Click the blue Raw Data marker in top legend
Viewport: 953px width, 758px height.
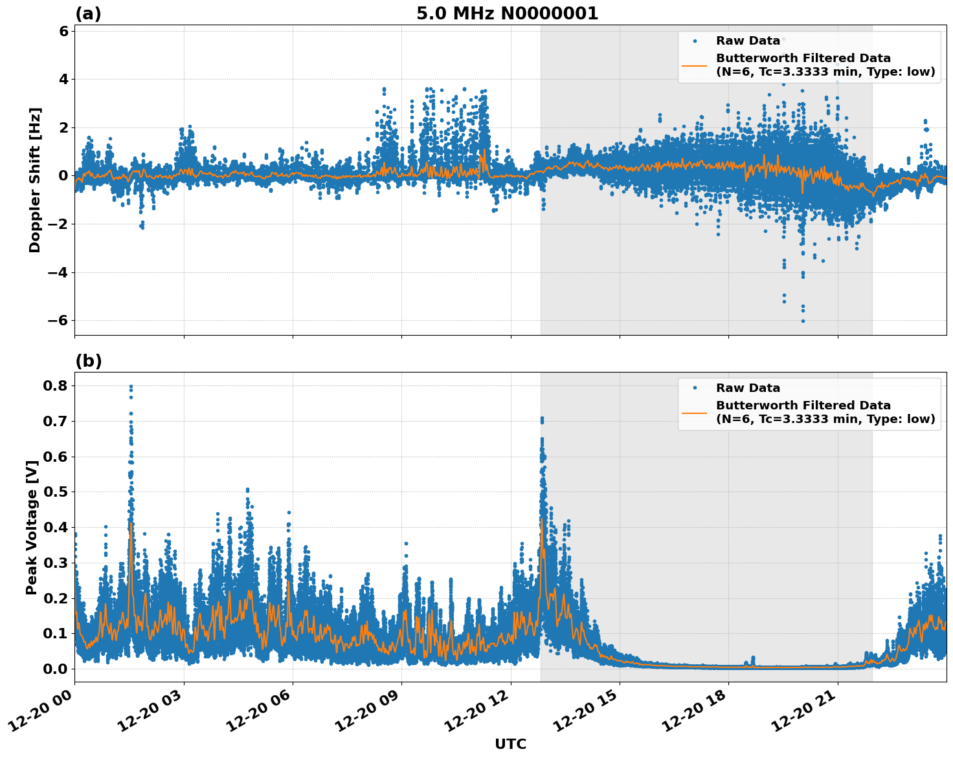point(695,41)
